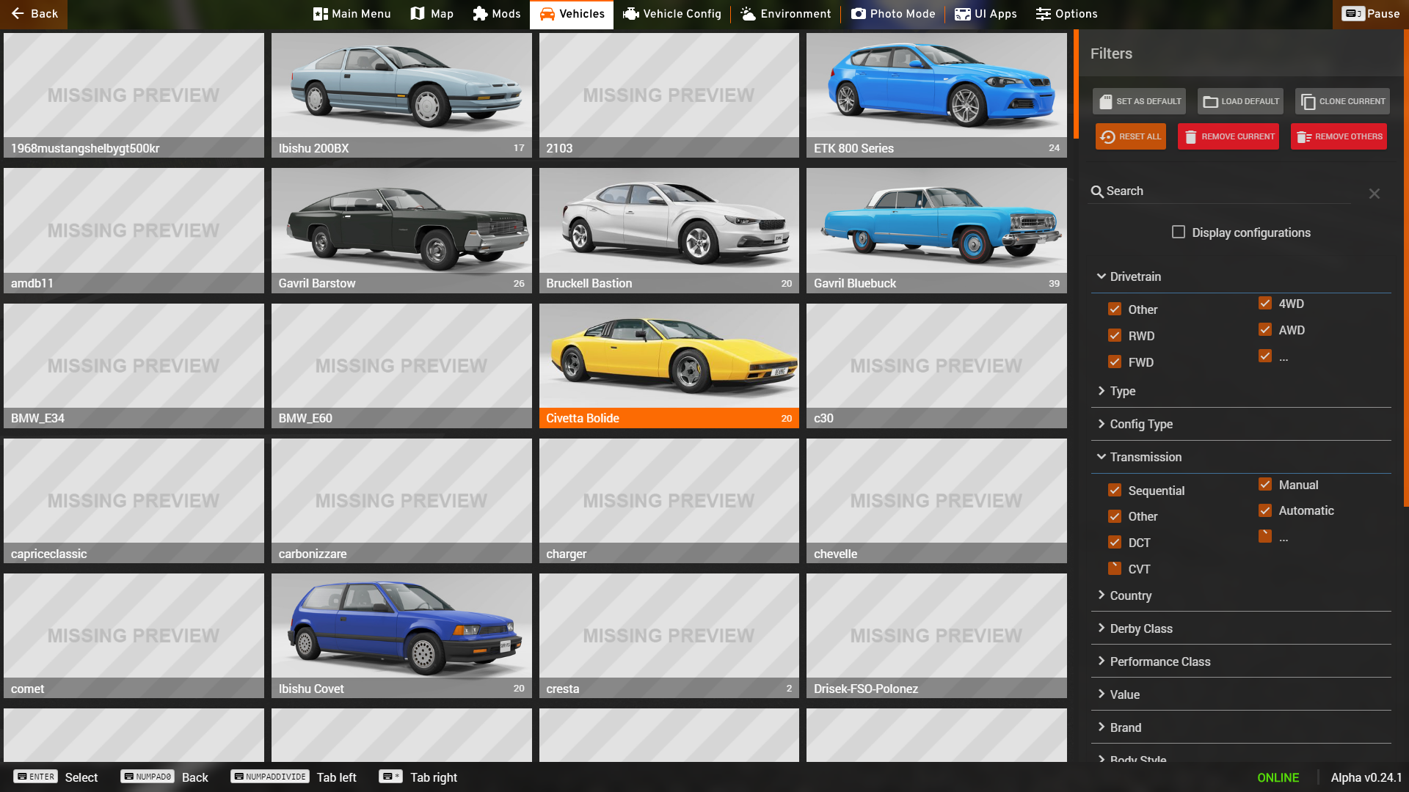Click the Remove Current button
The height and width of the screenshot is (792, 1409).
tap(1228, 136)
